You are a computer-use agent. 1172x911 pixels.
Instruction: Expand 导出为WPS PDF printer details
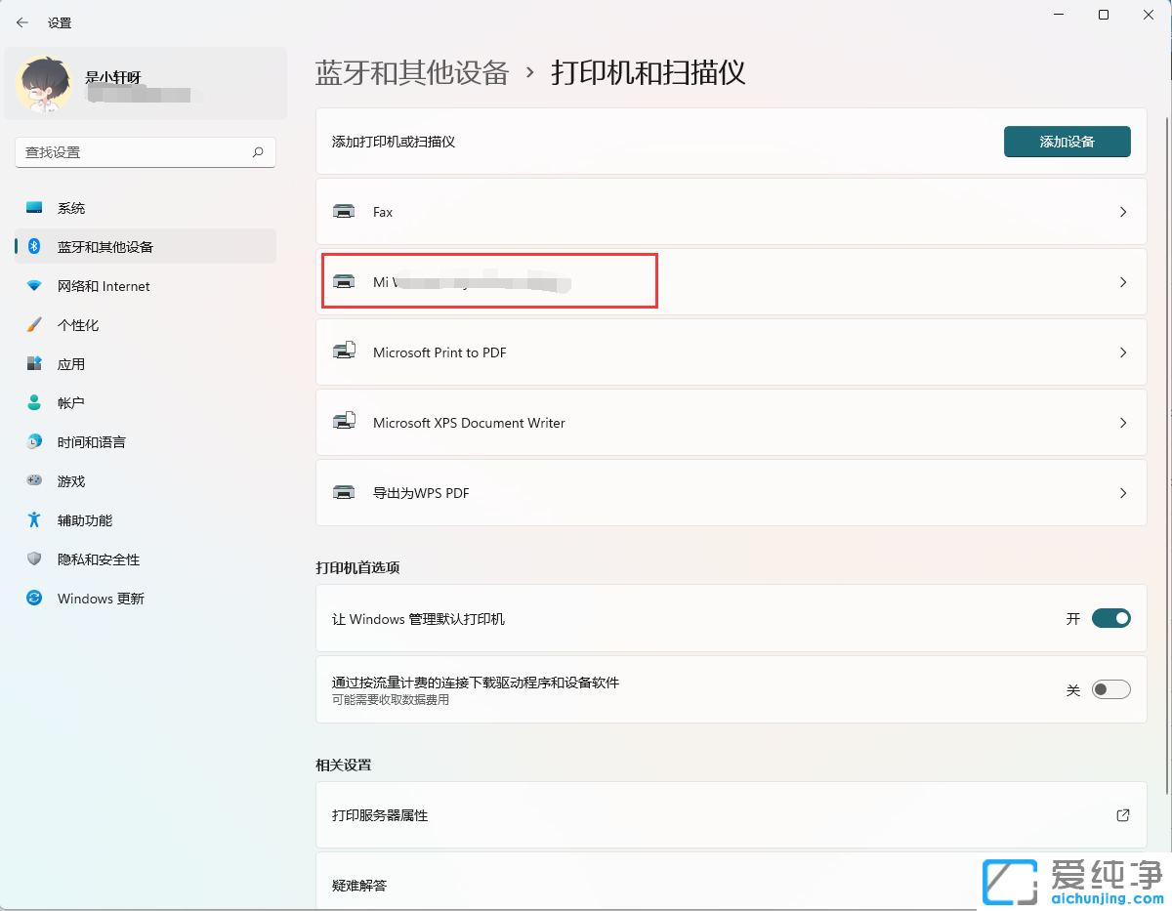[1122, 493]
